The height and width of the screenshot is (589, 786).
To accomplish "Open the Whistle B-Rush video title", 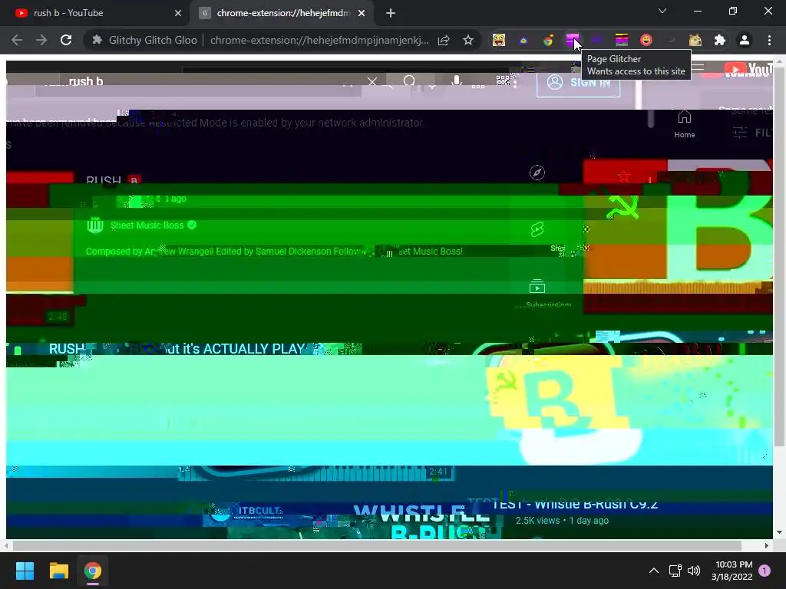I will tap(574, 505).
